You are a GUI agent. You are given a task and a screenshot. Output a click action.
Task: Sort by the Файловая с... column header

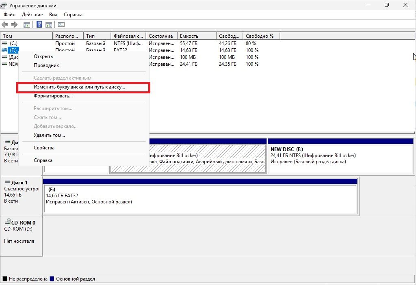pyautogui.click(x=128, y=36)
